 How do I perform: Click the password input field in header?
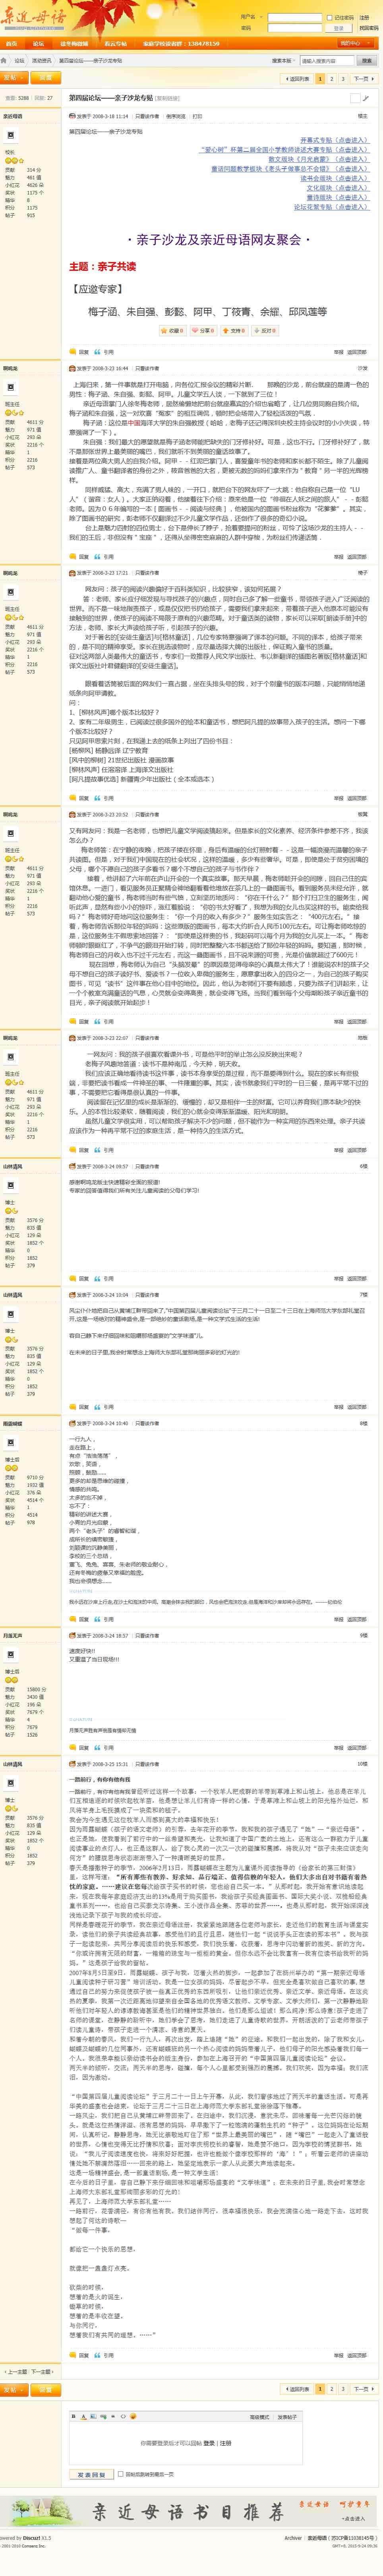coord(295,28)
